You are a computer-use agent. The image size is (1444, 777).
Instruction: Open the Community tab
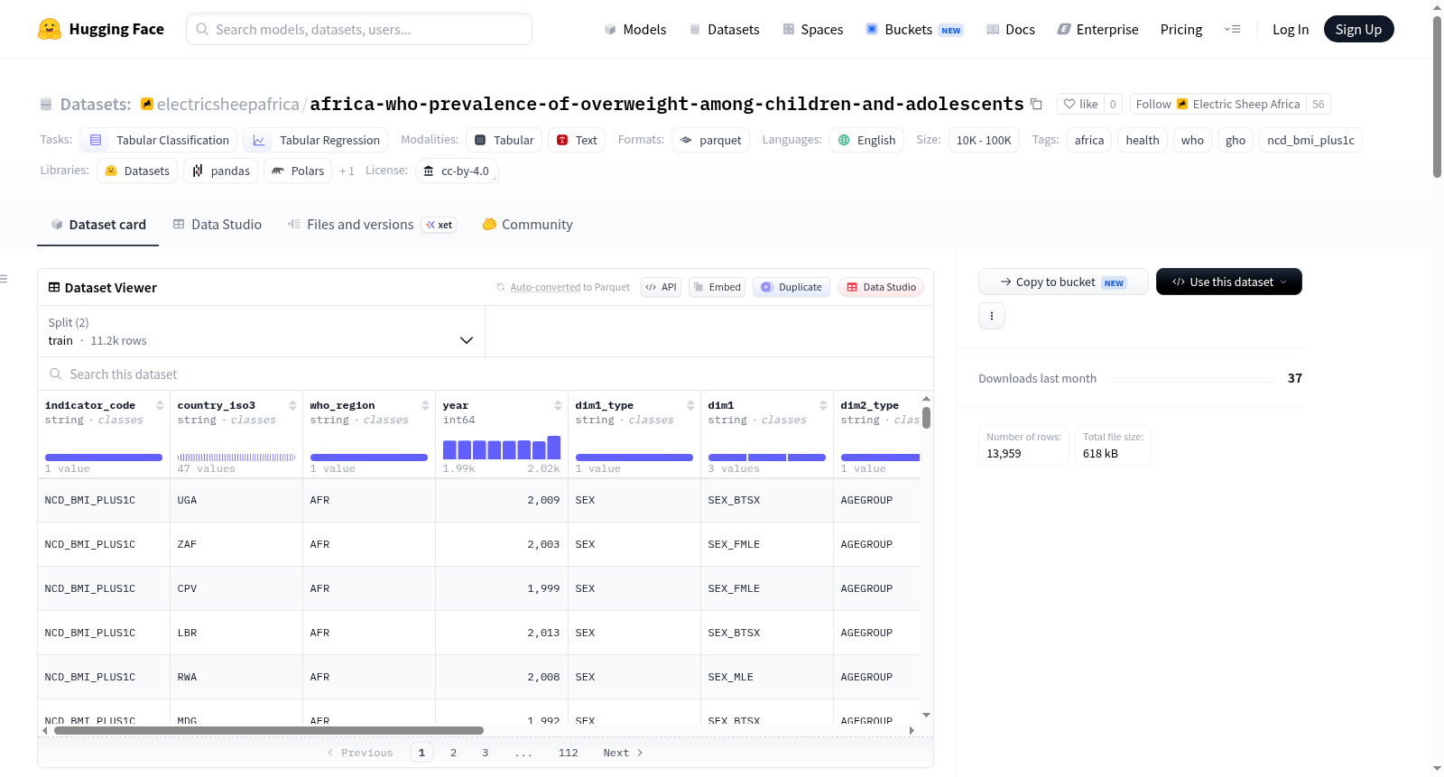coord(527,225)
